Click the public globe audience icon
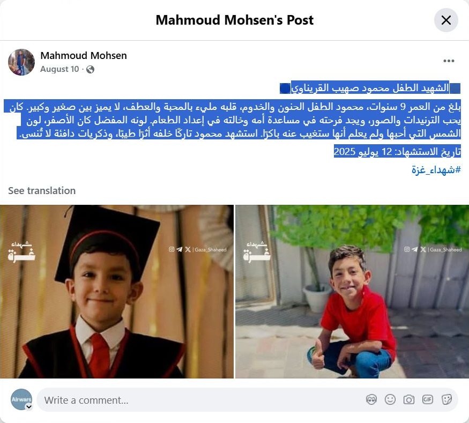The width and height of the screenshot is (469, 423). 91,69
